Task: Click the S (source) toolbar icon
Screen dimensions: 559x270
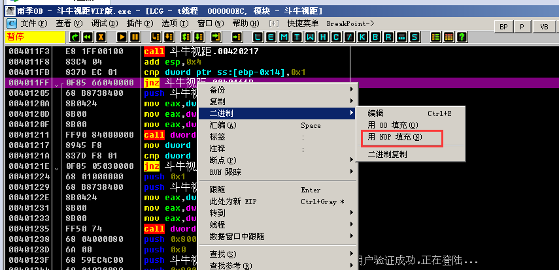Action: (x=415, y=37)
